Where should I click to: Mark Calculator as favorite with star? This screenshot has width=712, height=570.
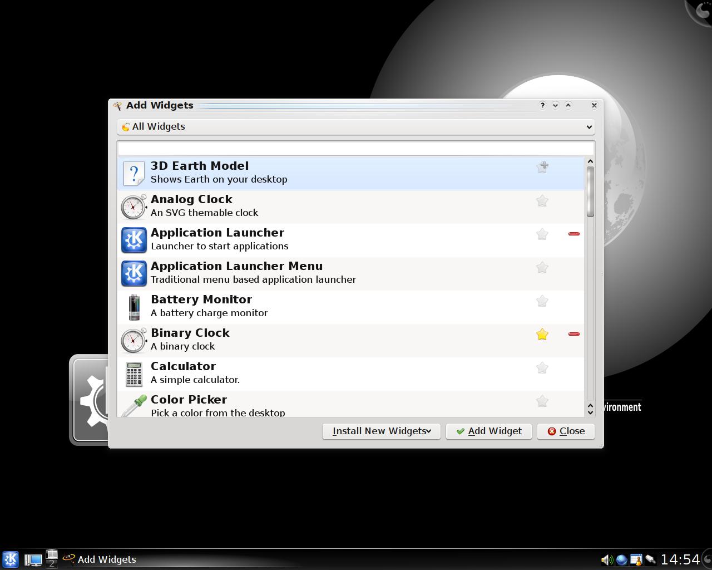(x=542, y=368)
